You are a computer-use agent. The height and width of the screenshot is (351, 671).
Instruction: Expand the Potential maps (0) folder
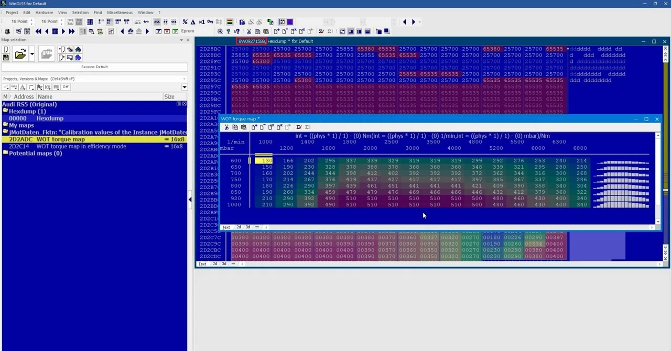coord(5,153)
